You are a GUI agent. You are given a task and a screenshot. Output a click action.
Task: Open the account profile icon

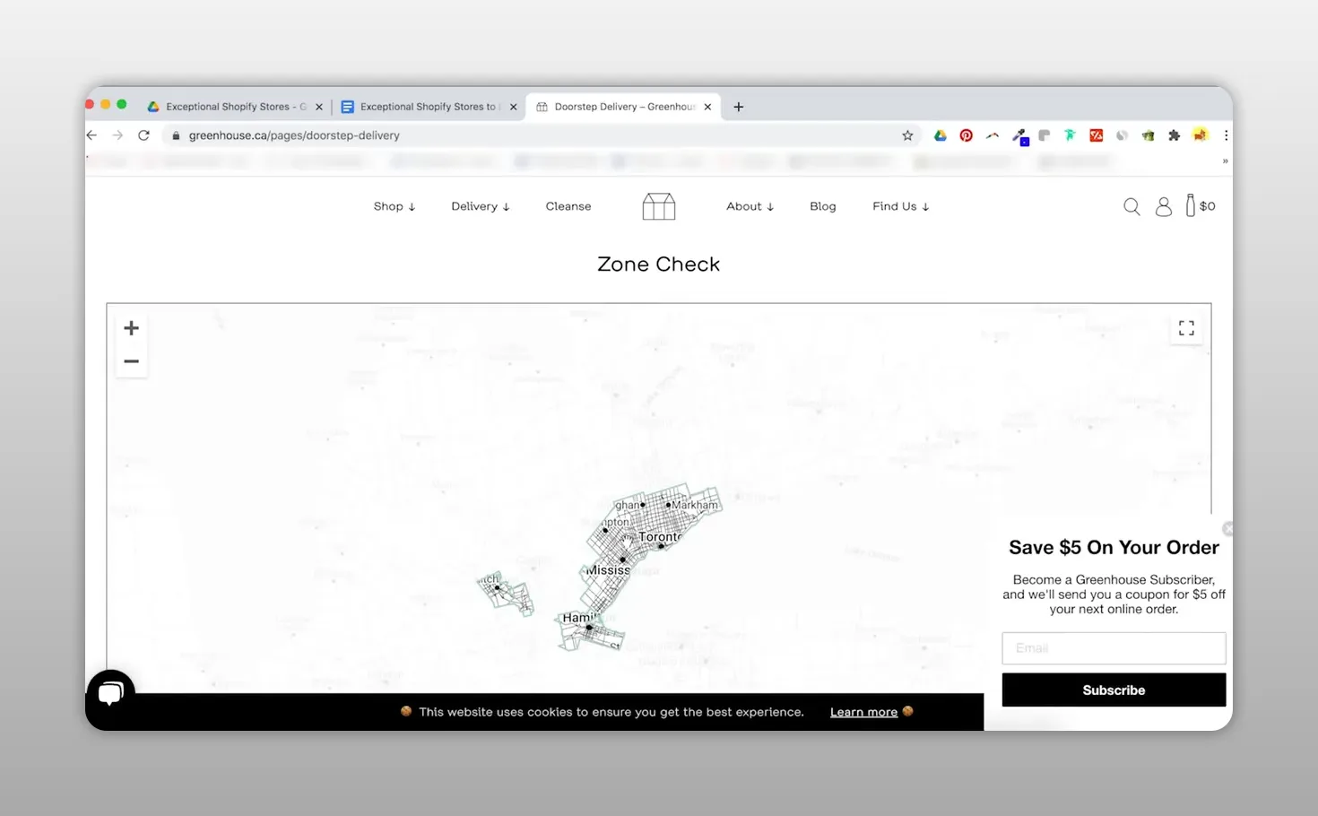1164,206
